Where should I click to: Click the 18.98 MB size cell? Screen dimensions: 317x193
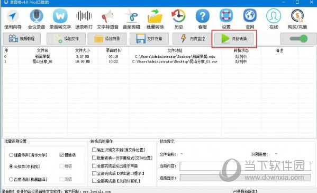[83, 62]
